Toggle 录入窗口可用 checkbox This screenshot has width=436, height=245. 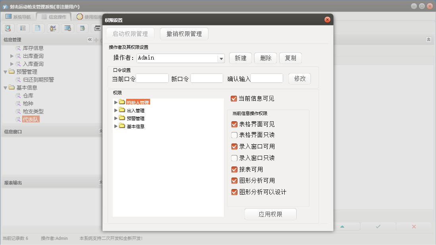(x=234, y=147)
